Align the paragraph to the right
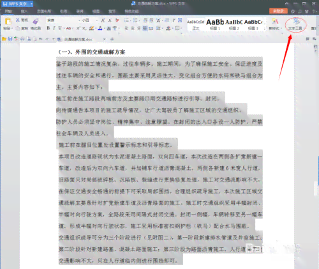The width and height of the screenshot is (319, 269). click(138, 28)
